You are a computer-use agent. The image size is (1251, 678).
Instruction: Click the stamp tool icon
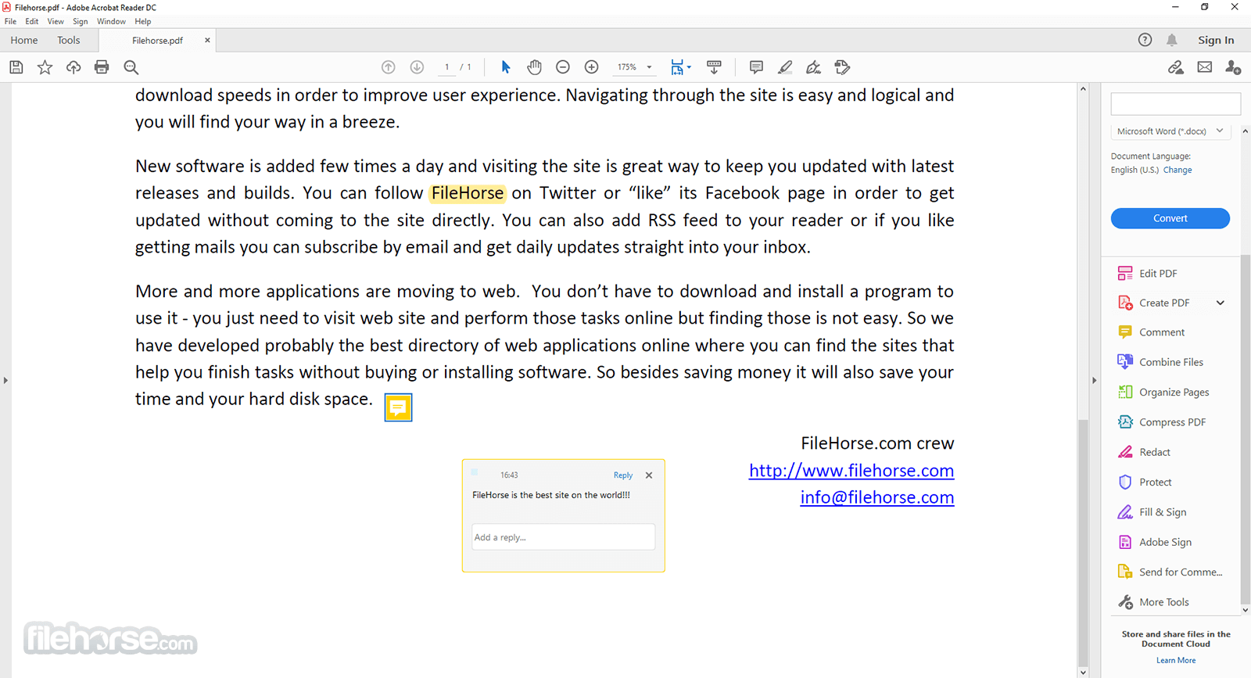(842, 67)
